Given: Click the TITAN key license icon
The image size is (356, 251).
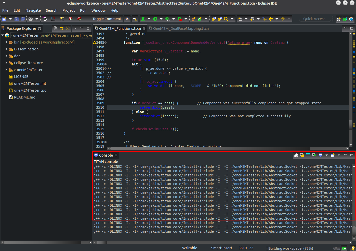Looking at the screenshot, I should [62, 19].
